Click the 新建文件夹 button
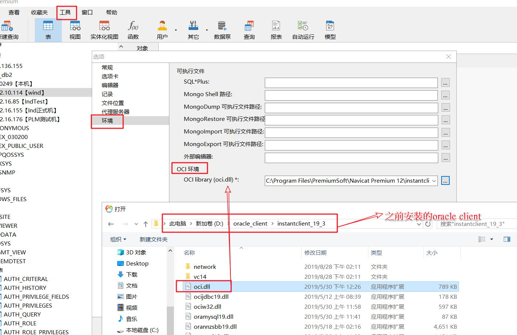Viewport: 517px width, 335px height. point(153,239)
